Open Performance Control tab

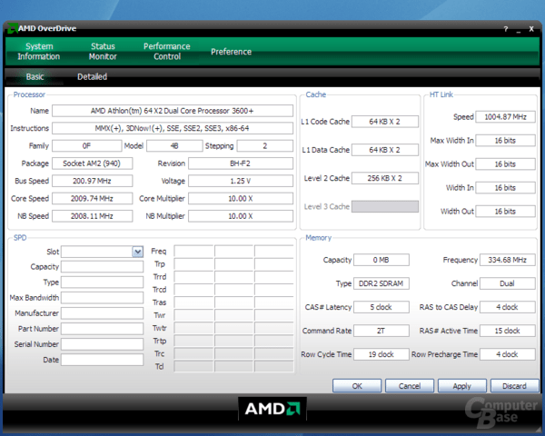(x=167, y=52)
